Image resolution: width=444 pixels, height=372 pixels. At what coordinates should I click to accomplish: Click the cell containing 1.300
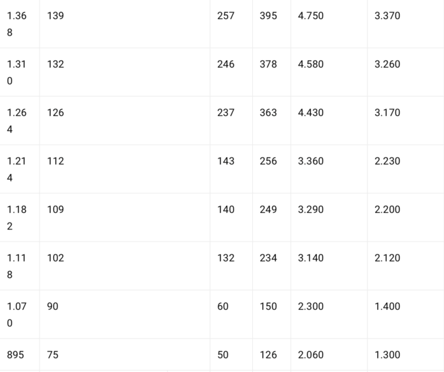coord(406,354)
